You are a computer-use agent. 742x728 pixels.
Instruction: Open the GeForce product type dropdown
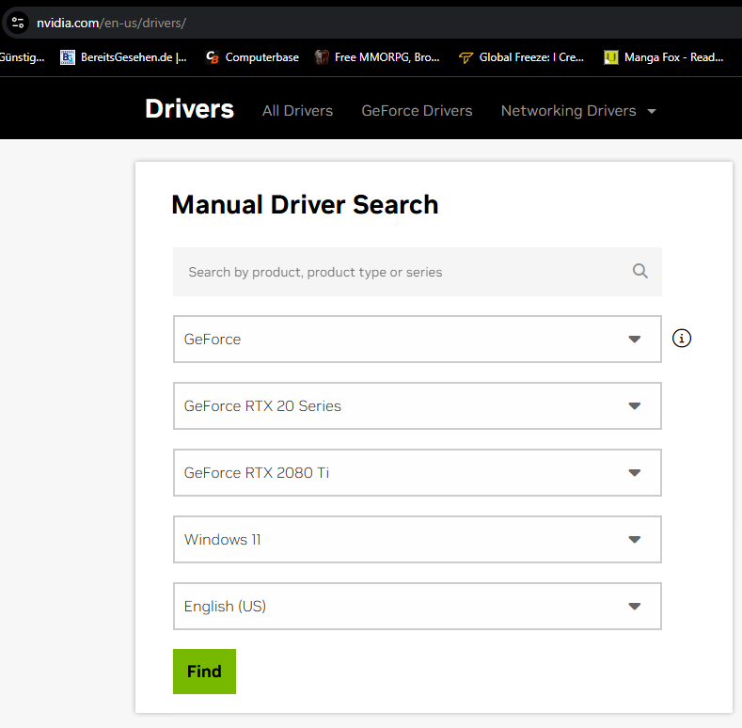point(417,339)
